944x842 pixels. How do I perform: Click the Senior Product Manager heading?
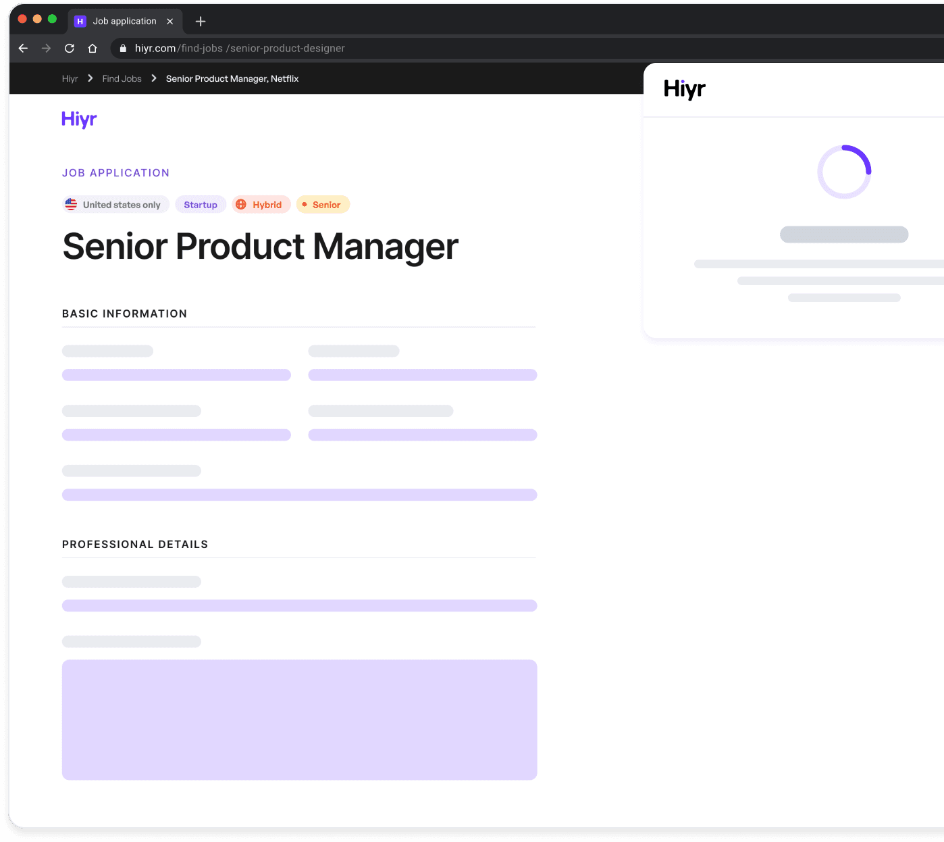pos(261,247)
